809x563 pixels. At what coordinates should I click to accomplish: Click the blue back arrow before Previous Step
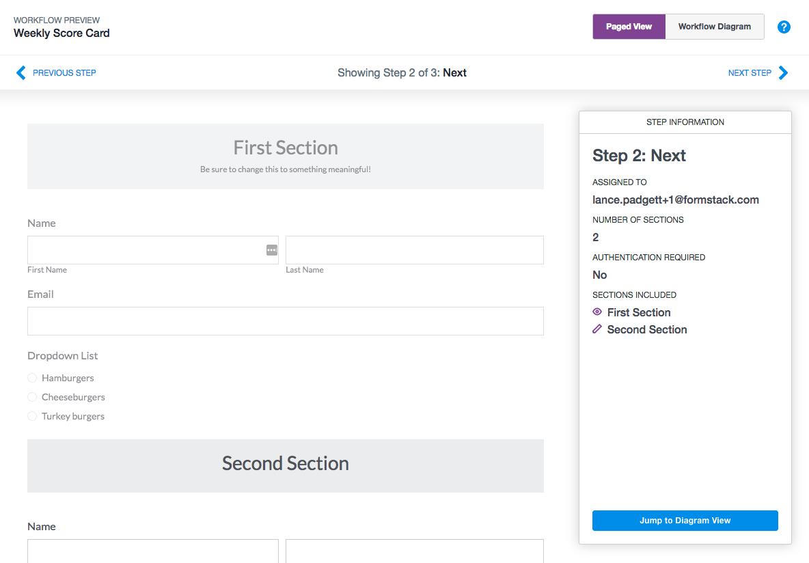point(21,72)
